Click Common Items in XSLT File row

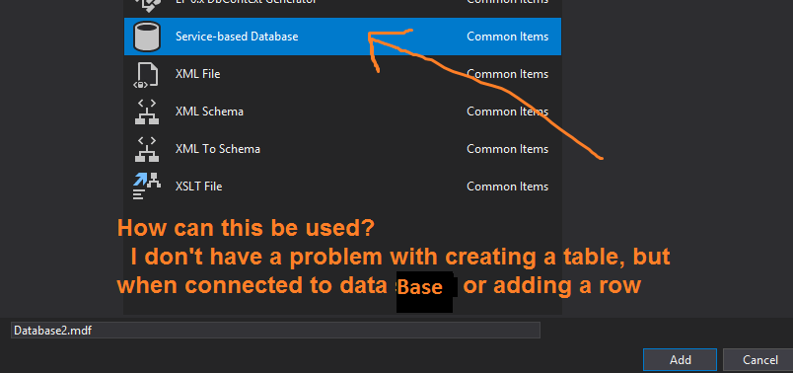tap(507, 186)
